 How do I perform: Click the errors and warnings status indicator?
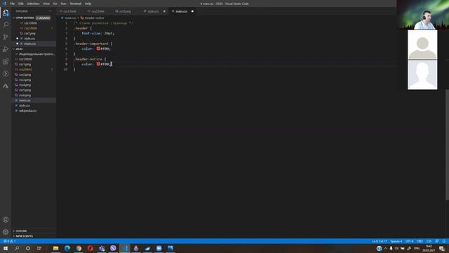coord(9,241)
